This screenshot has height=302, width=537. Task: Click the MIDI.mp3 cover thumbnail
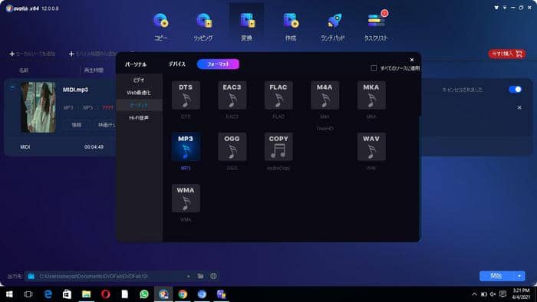(38, 107)
